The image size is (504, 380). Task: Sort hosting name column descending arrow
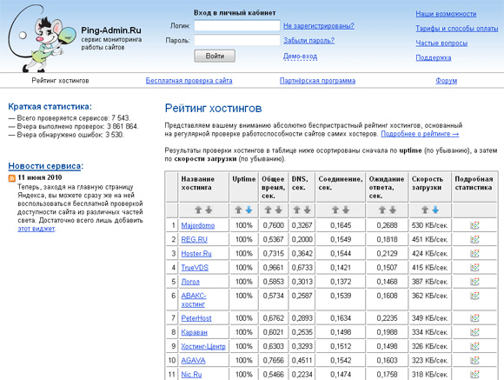(x=209, y=210)
